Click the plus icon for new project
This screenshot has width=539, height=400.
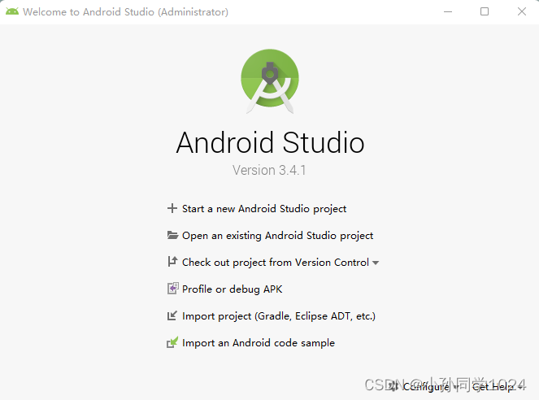point(172,208)
